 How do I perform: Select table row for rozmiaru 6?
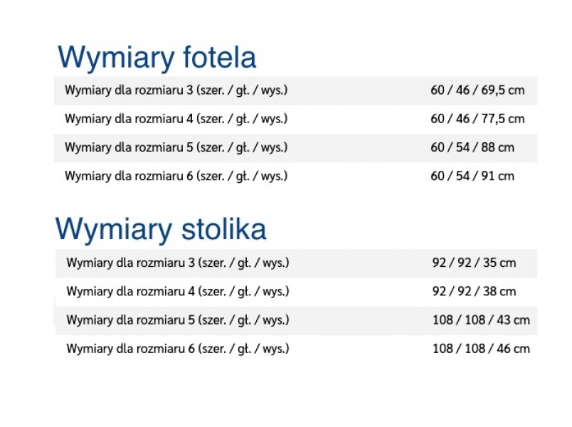(x=296, y=349)
